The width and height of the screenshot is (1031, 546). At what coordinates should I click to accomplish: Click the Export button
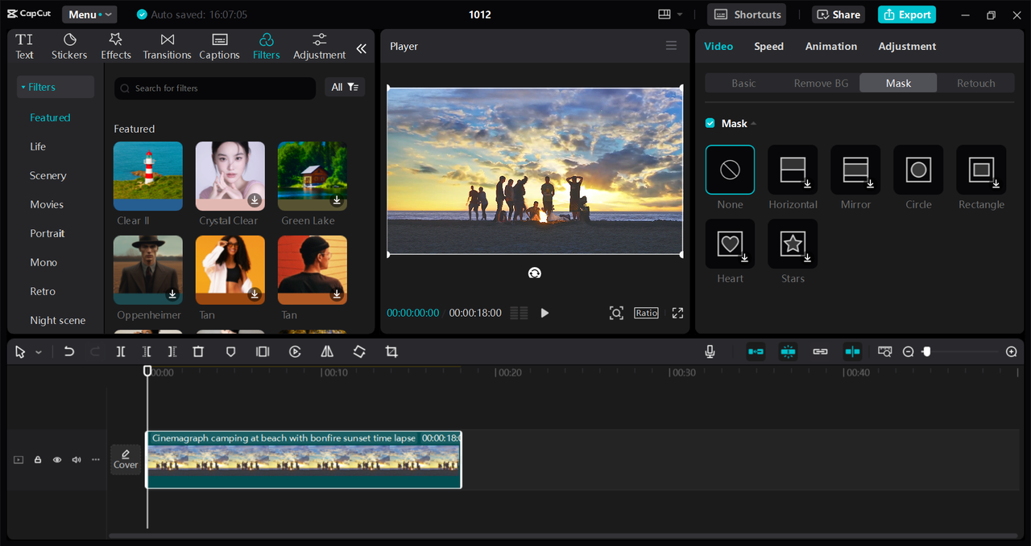(x=907, y=14)
